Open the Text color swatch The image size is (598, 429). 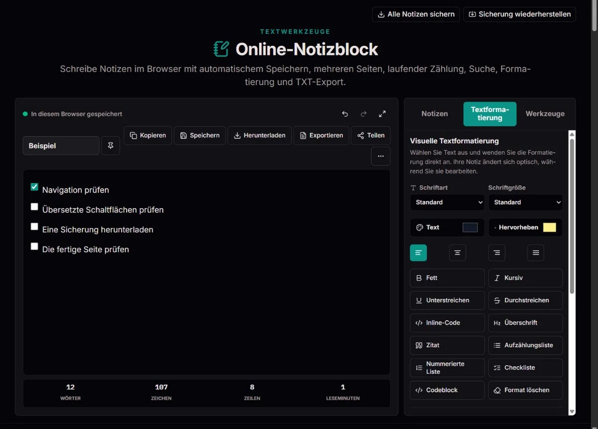click(470, 227)
